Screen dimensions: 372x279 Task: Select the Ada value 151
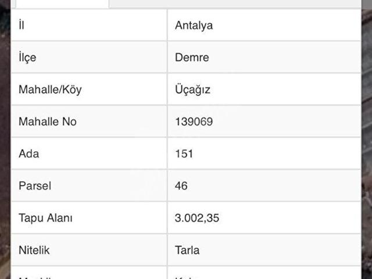184,154
